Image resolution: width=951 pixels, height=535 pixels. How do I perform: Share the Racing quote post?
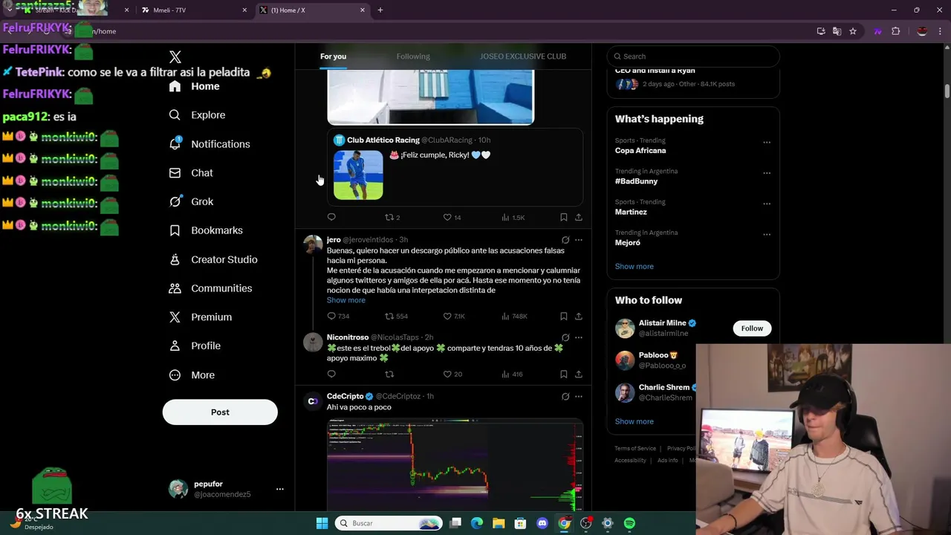[579, 217]
